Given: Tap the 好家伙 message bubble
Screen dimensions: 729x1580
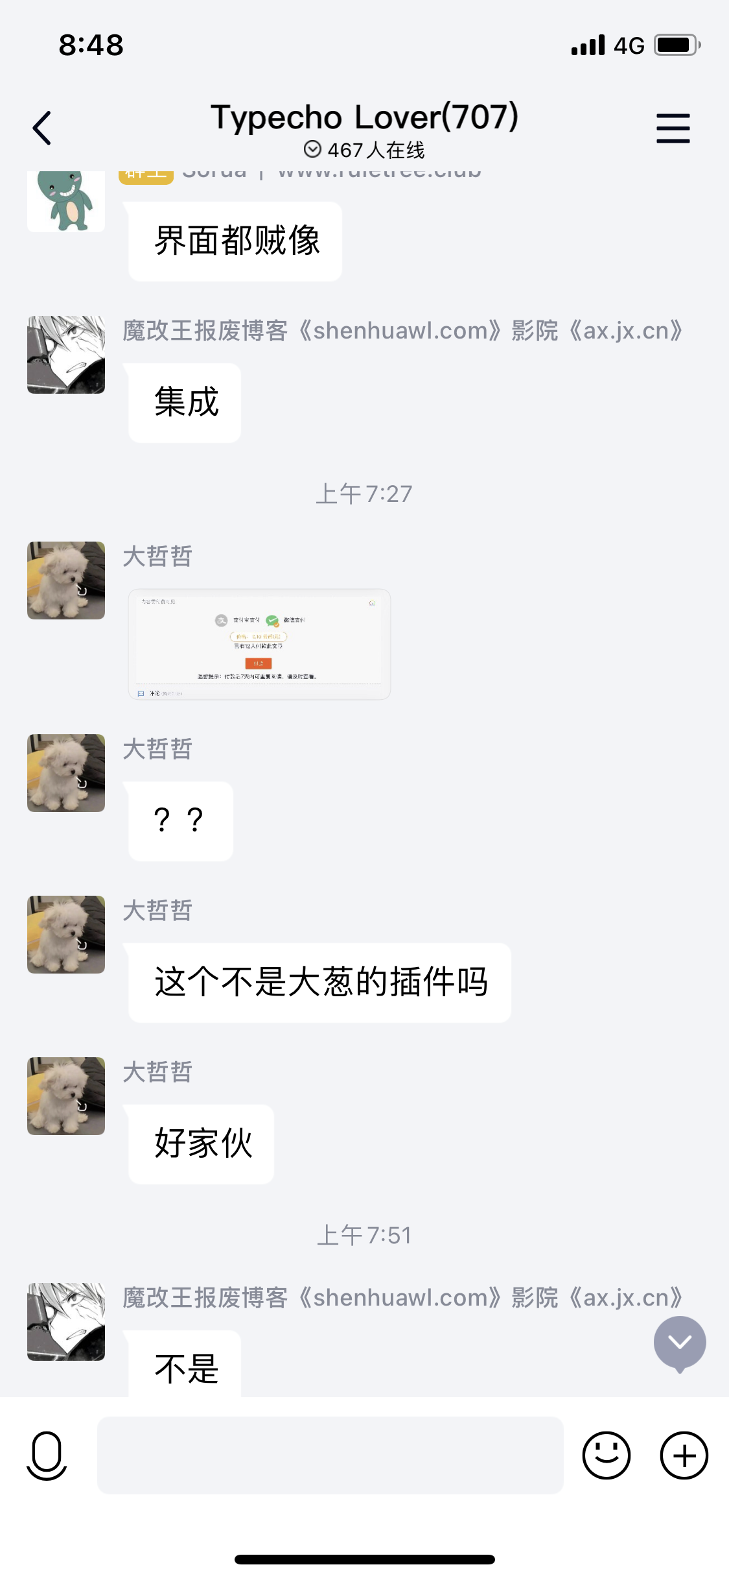Looking at the screenshot, I should (x=202, y=1144).
